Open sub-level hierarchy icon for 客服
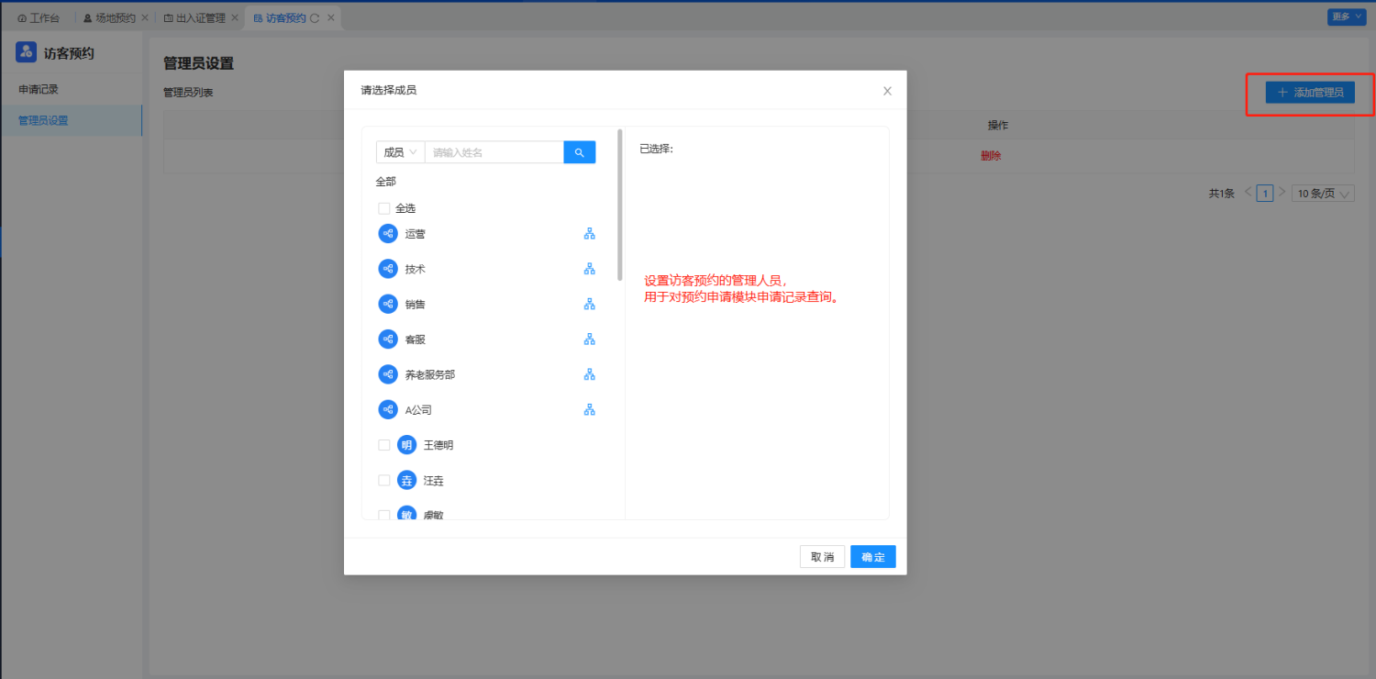This screenshot has height=679, width=1376. [x=590, y=339]
